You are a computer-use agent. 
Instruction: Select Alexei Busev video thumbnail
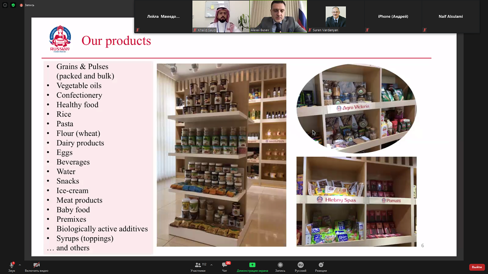point(278,16)
